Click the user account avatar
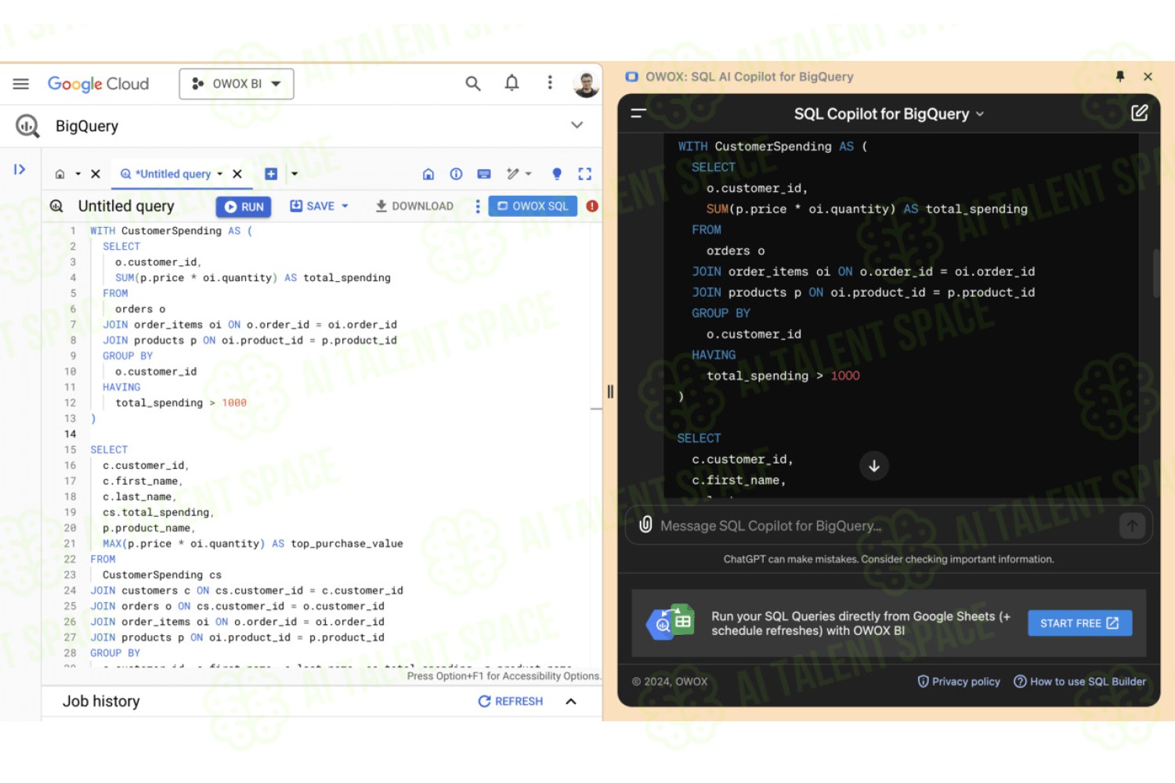 tap(586, 84)
